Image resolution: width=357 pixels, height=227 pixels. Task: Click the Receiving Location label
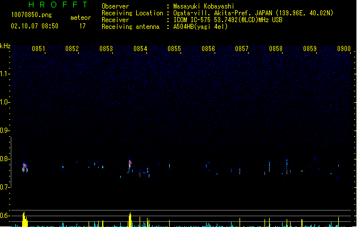[x=132, y=13]
